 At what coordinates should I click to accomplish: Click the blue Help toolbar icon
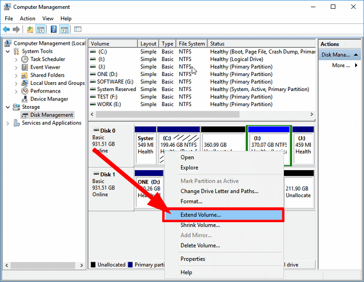[x=53, y=30]
